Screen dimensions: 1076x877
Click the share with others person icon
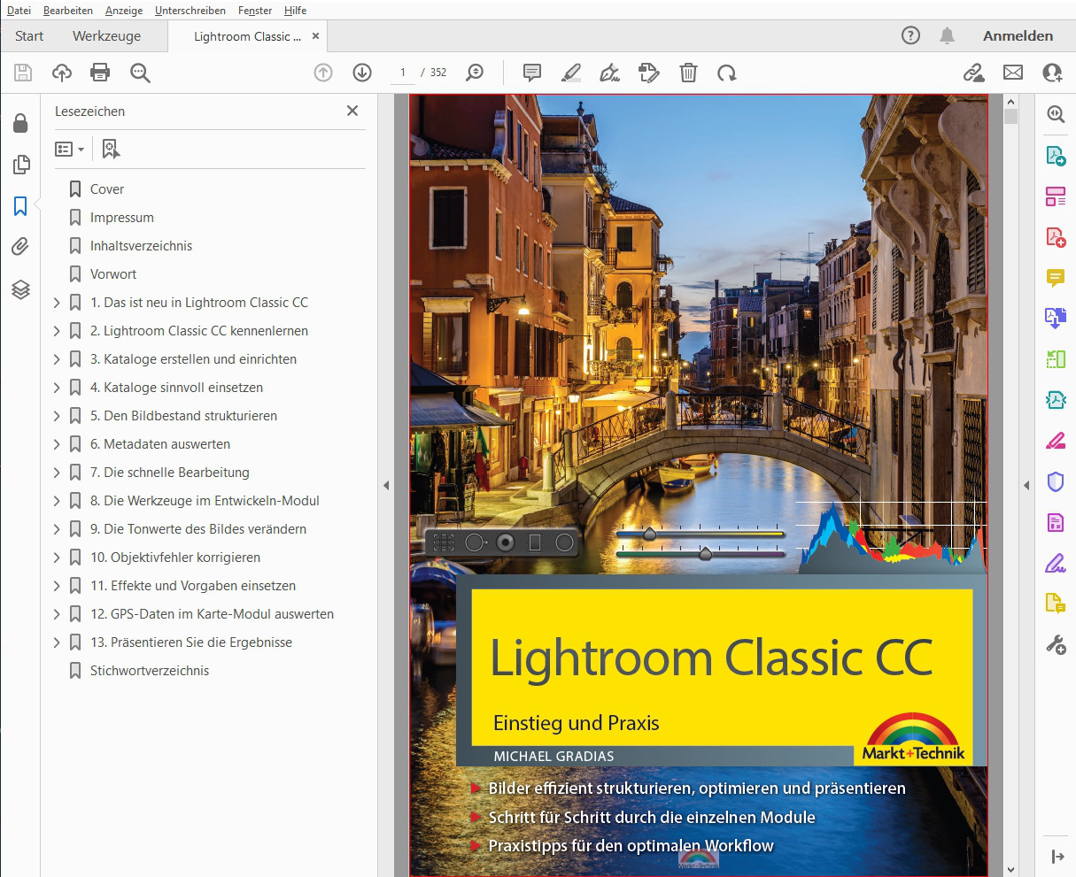coord(1052,73)
